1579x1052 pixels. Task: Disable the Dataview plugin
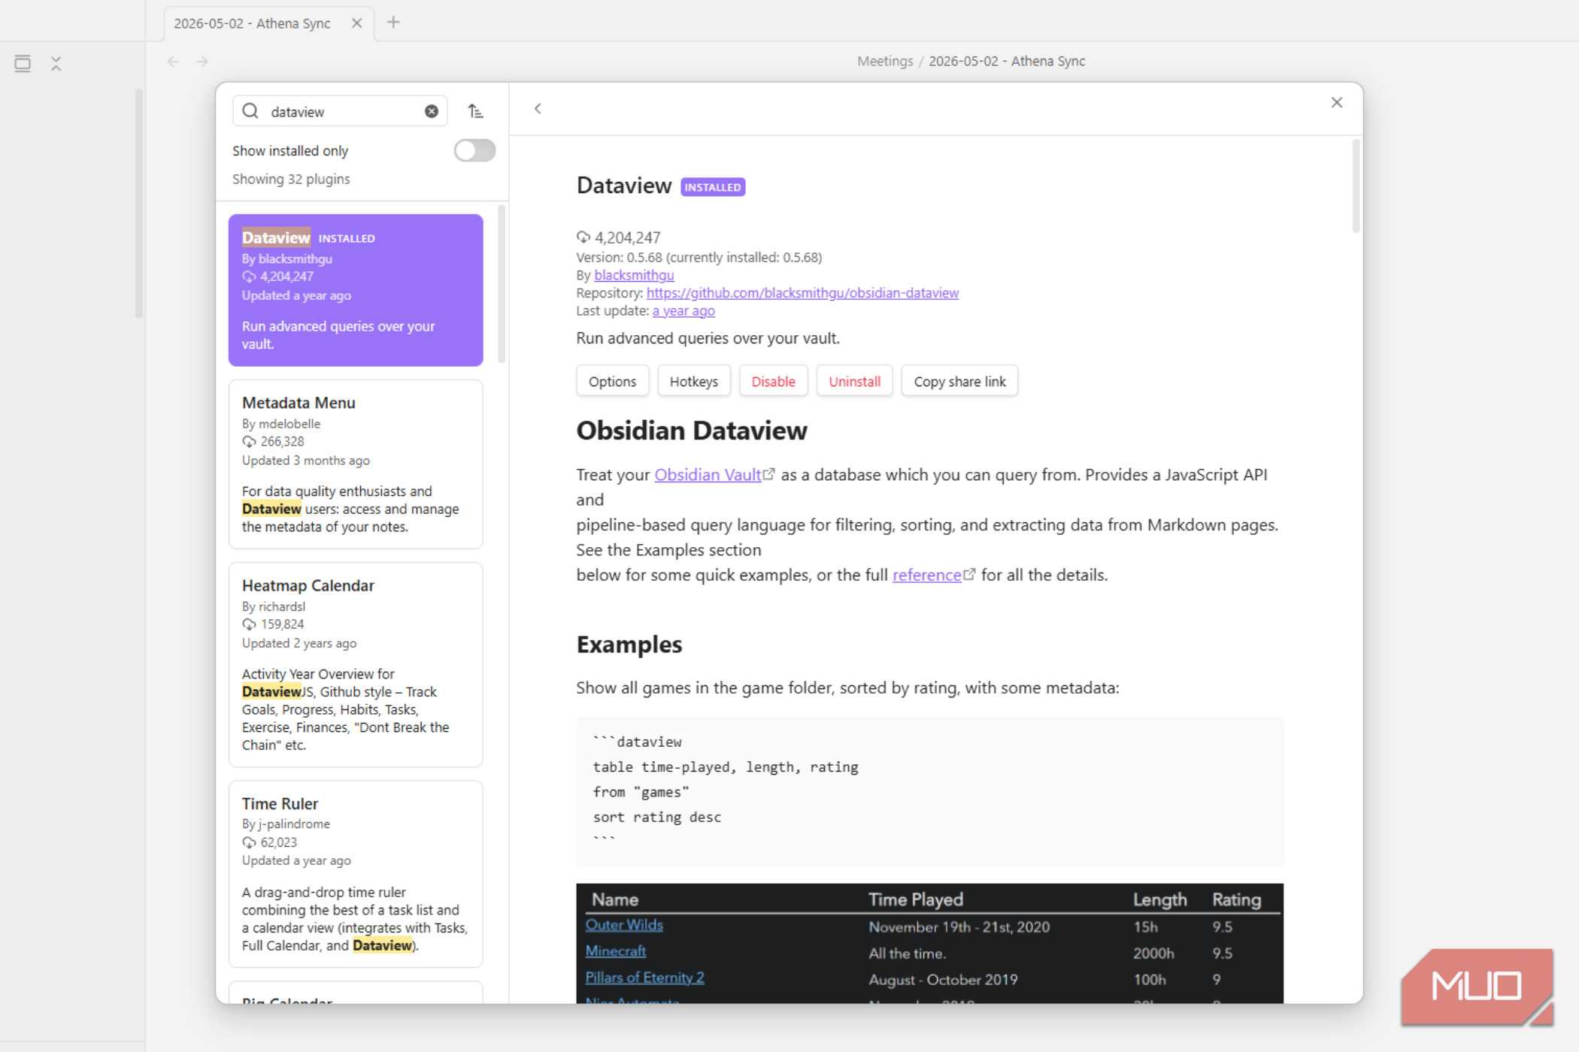click(773, 381)
